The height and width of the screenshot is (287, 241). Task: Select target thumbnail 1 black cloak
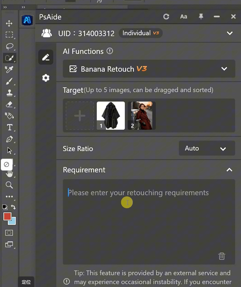coord(111,116)
